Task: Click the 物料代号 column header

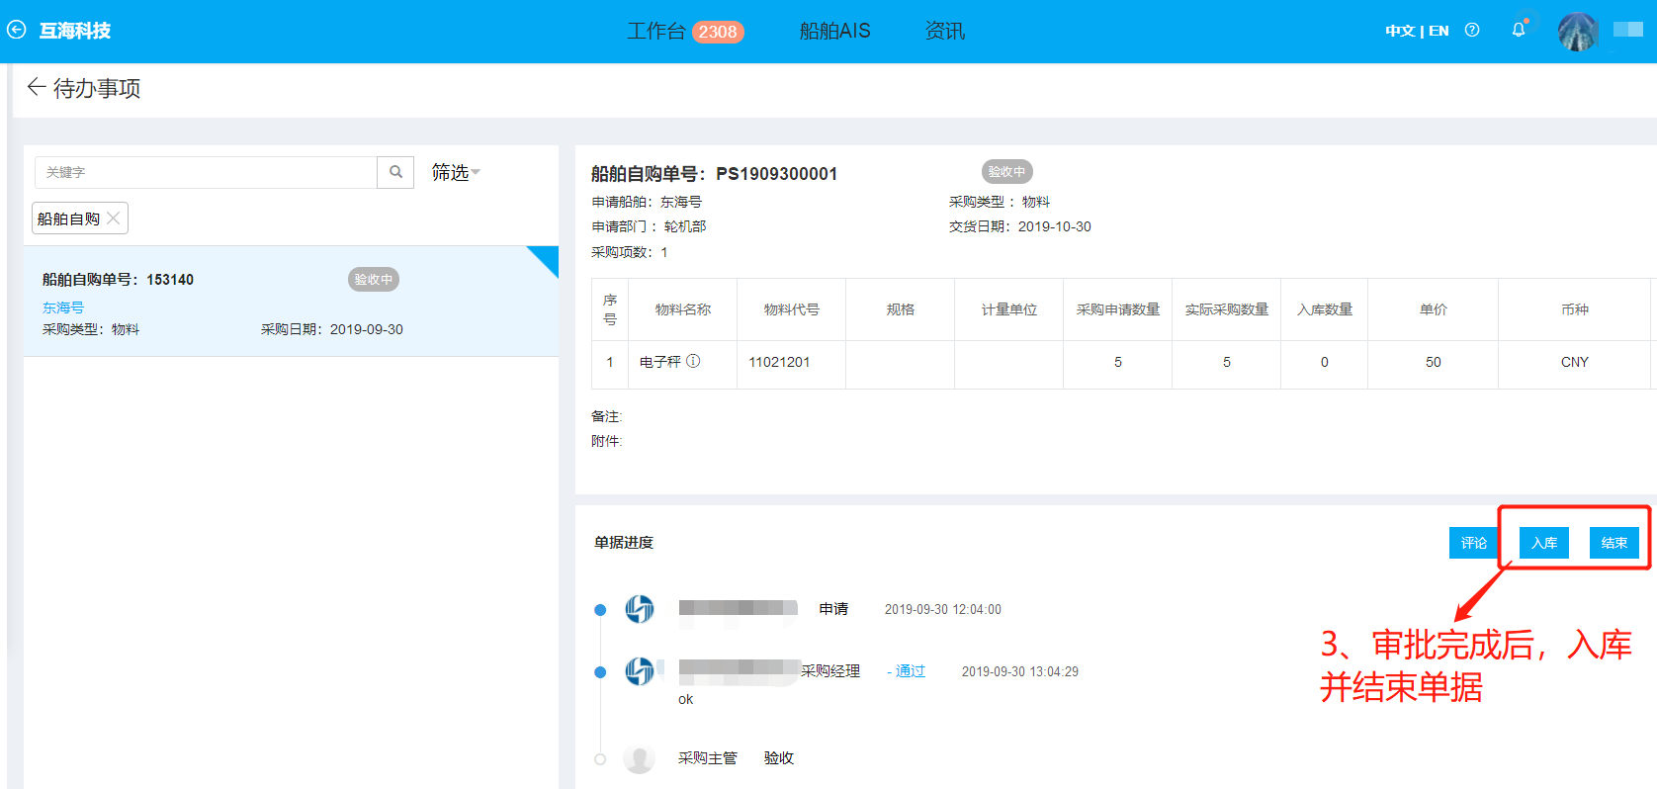Action: pyautogui.click(x=792, y=309)
